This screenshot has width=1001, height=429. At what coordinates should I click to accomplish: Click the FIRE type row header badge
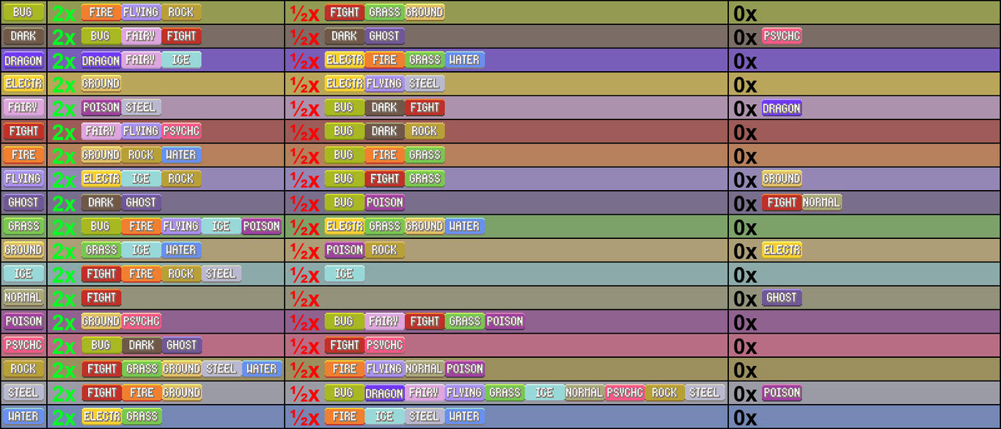(x=23, y=155)
